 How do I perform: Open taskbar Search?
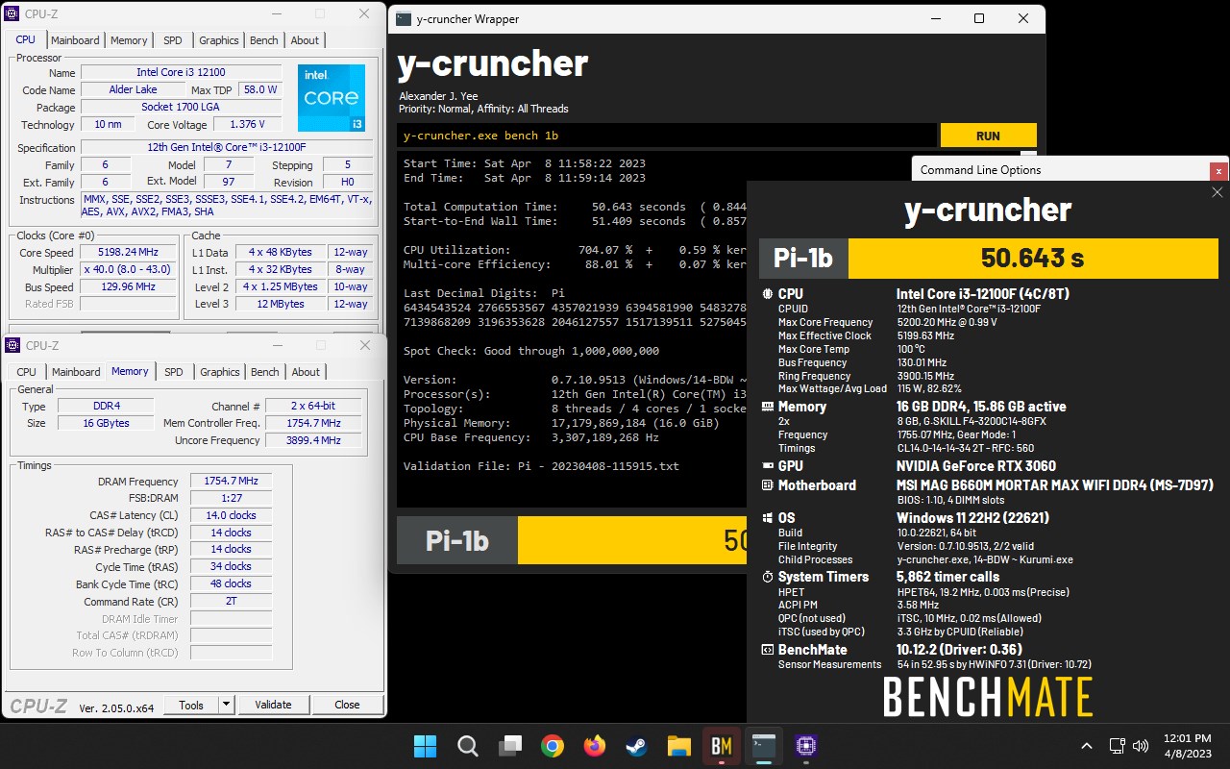(x=467, y=745)
